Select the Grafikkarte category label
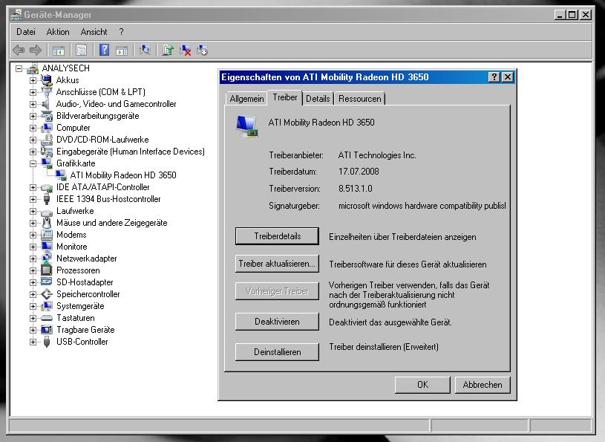 tap(76, 163)
